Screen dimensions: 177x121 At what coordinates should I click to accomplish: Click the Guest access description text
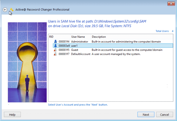127,50
